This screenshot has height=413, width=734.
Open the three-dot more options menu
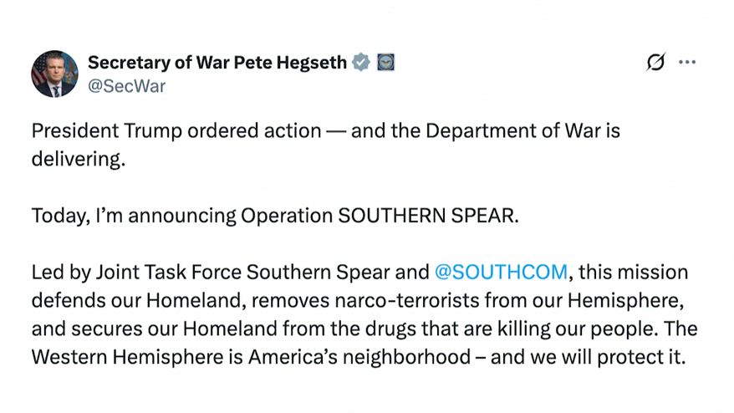687,63
